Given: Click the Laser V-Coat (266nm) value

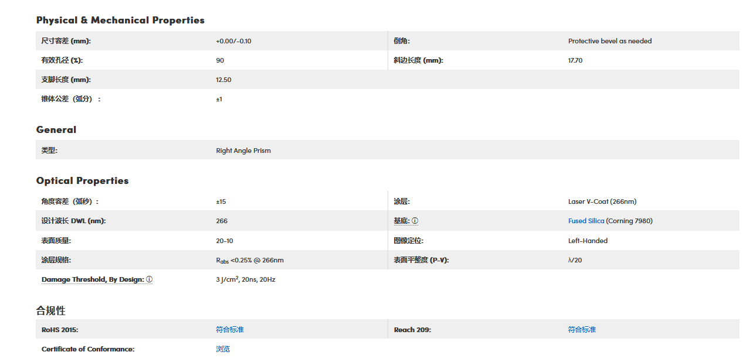Looking at the screenshot, I should point(602,202).
